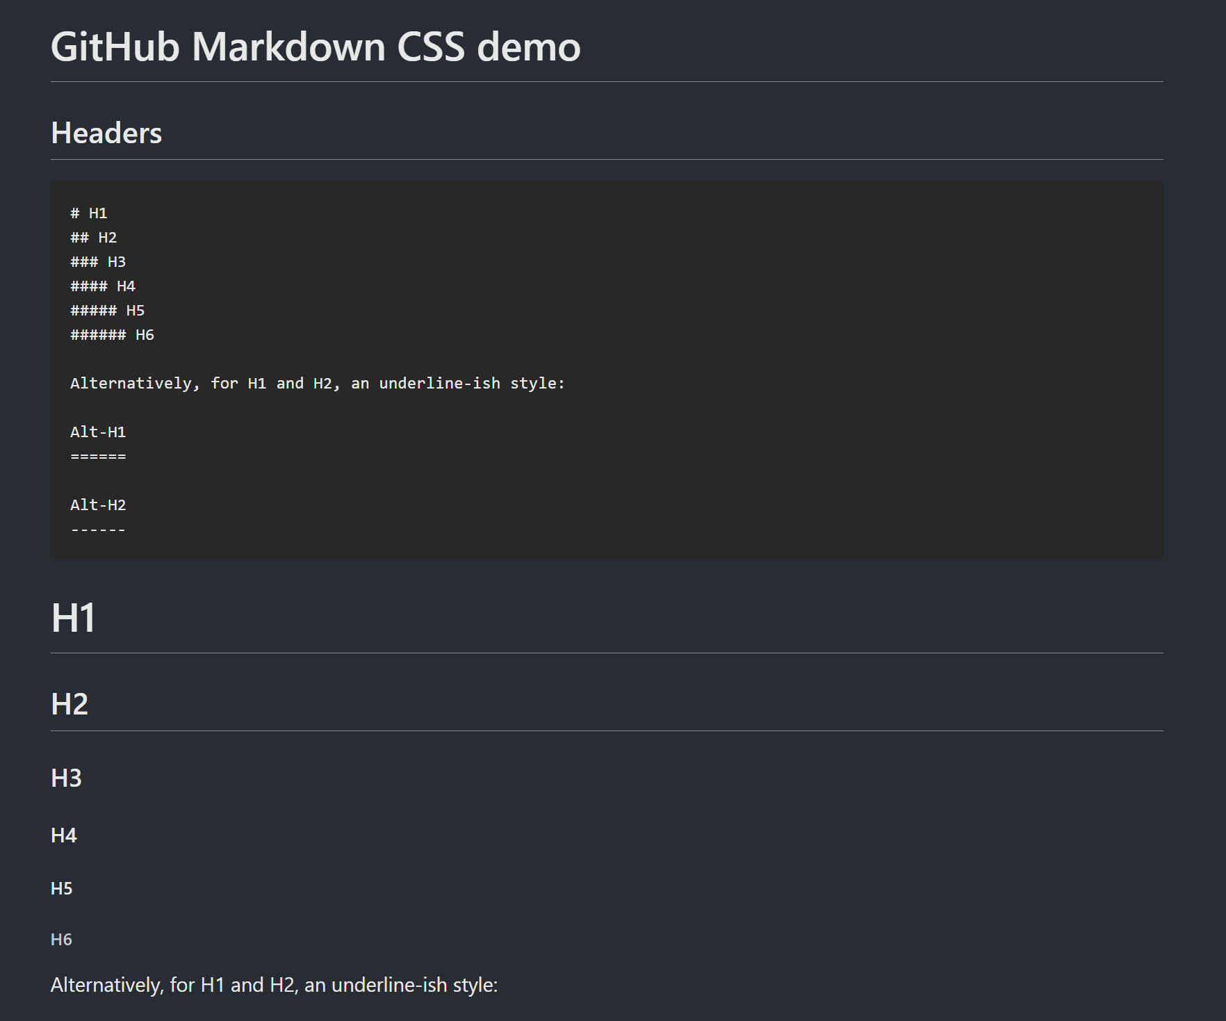
Task: Click the Alt-H1 text in code block
Action: [98, 432]
